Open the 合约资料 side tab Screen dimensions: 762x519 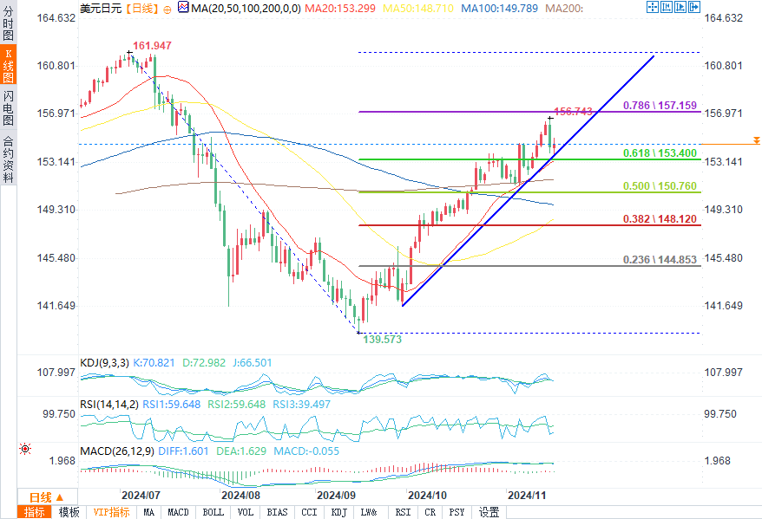[9, 159]
